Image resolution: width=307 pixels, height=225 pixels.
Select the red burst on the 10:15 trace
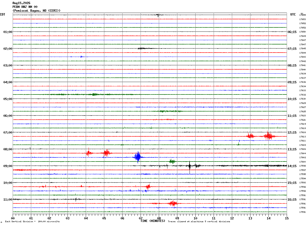[148, 187]
